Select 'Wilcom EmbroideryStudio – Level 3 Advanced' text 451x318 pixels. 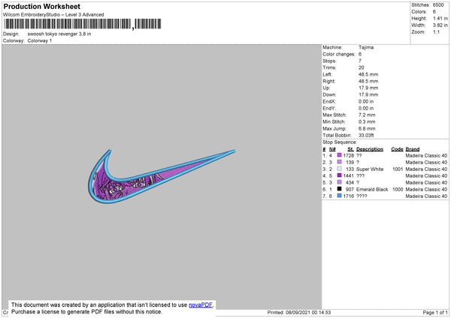[x=53, y=15]
